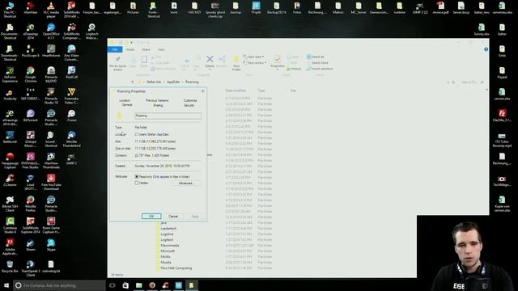Expand the Easy access dropdown
Viewport: 518px width, 291px height.
(255, 63)
